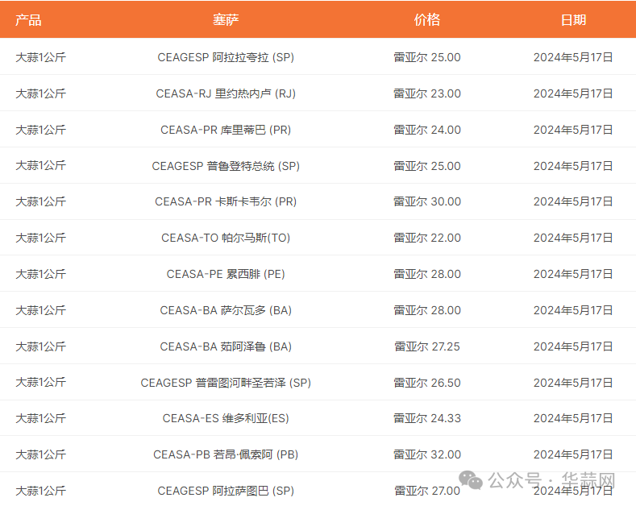Click price in 萨尔瓦多 row
Image resolution: width=636 pixels, height=506 pixels.
click(427, 310)
